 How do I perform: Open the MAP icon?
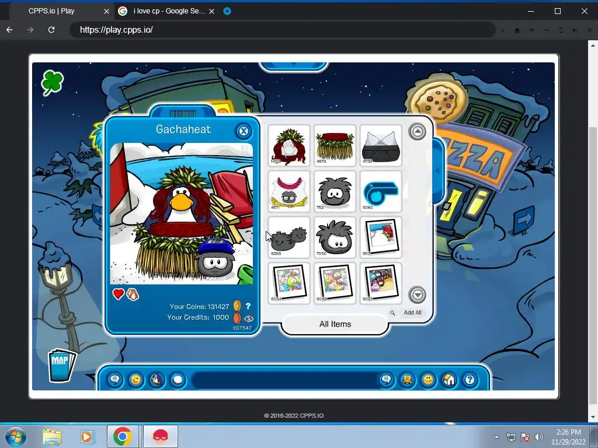click(x=61, y=365)
